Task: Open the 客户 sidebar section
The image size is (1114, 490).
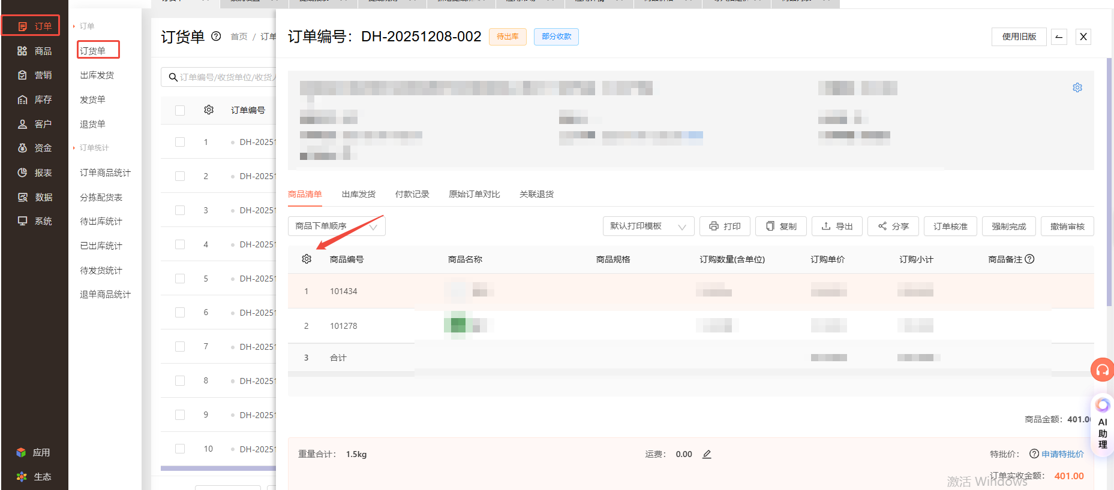Action: coord(34,124)
